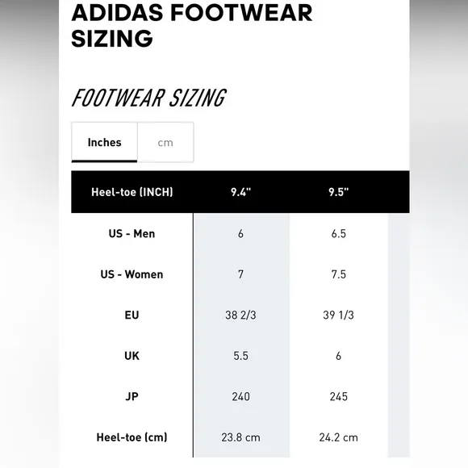Click the EU row label
The image size is (468, 468).
[132, 315]
